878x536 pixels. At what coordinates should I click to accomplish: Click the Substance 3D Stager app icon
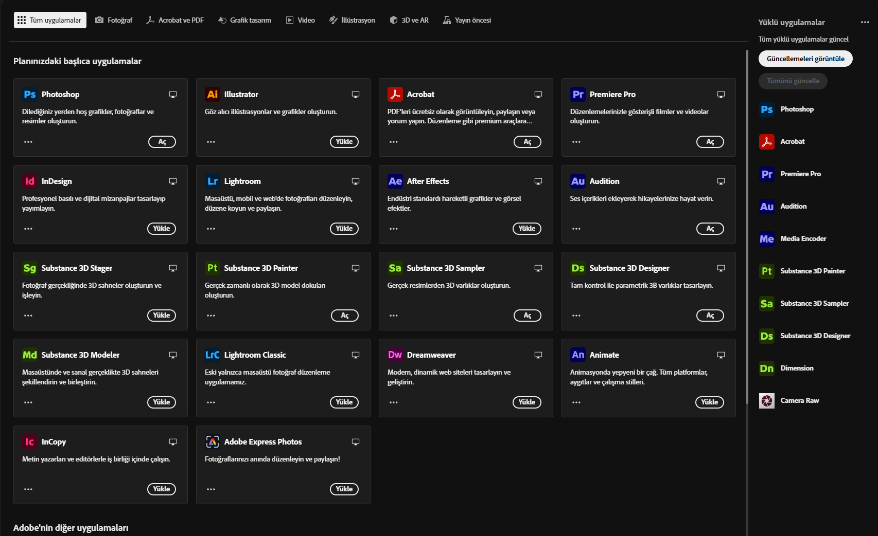[x=30, y=268]
